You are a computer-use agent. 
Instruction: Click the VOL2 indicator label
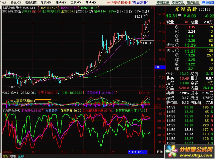pyautogui.click(x=6, y=93)
